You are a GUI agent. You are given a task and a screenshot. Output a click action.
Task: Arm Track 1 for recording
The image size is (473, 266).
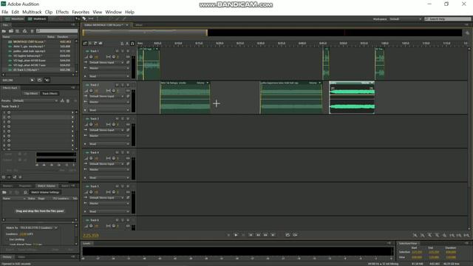click(x=128, y=51)
